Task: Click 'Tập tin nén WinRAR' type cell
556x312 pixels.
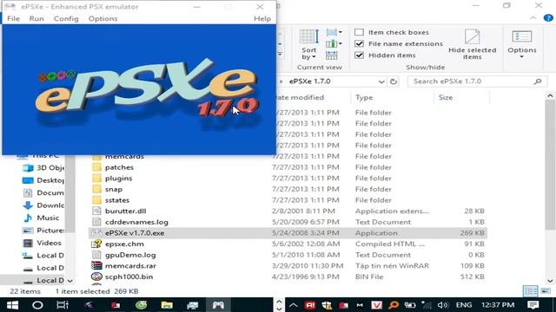Action: pyautogui.click(x=392, y=266)
